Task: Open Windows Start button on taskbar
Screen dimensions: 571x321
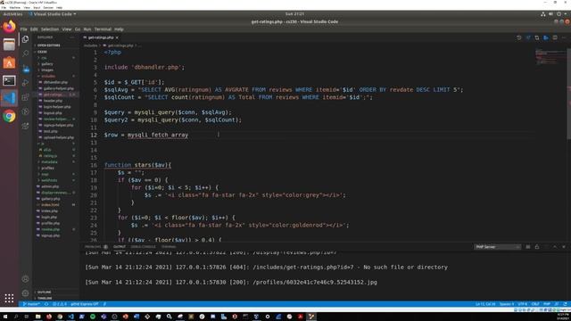Action: (x=5, y=317)
